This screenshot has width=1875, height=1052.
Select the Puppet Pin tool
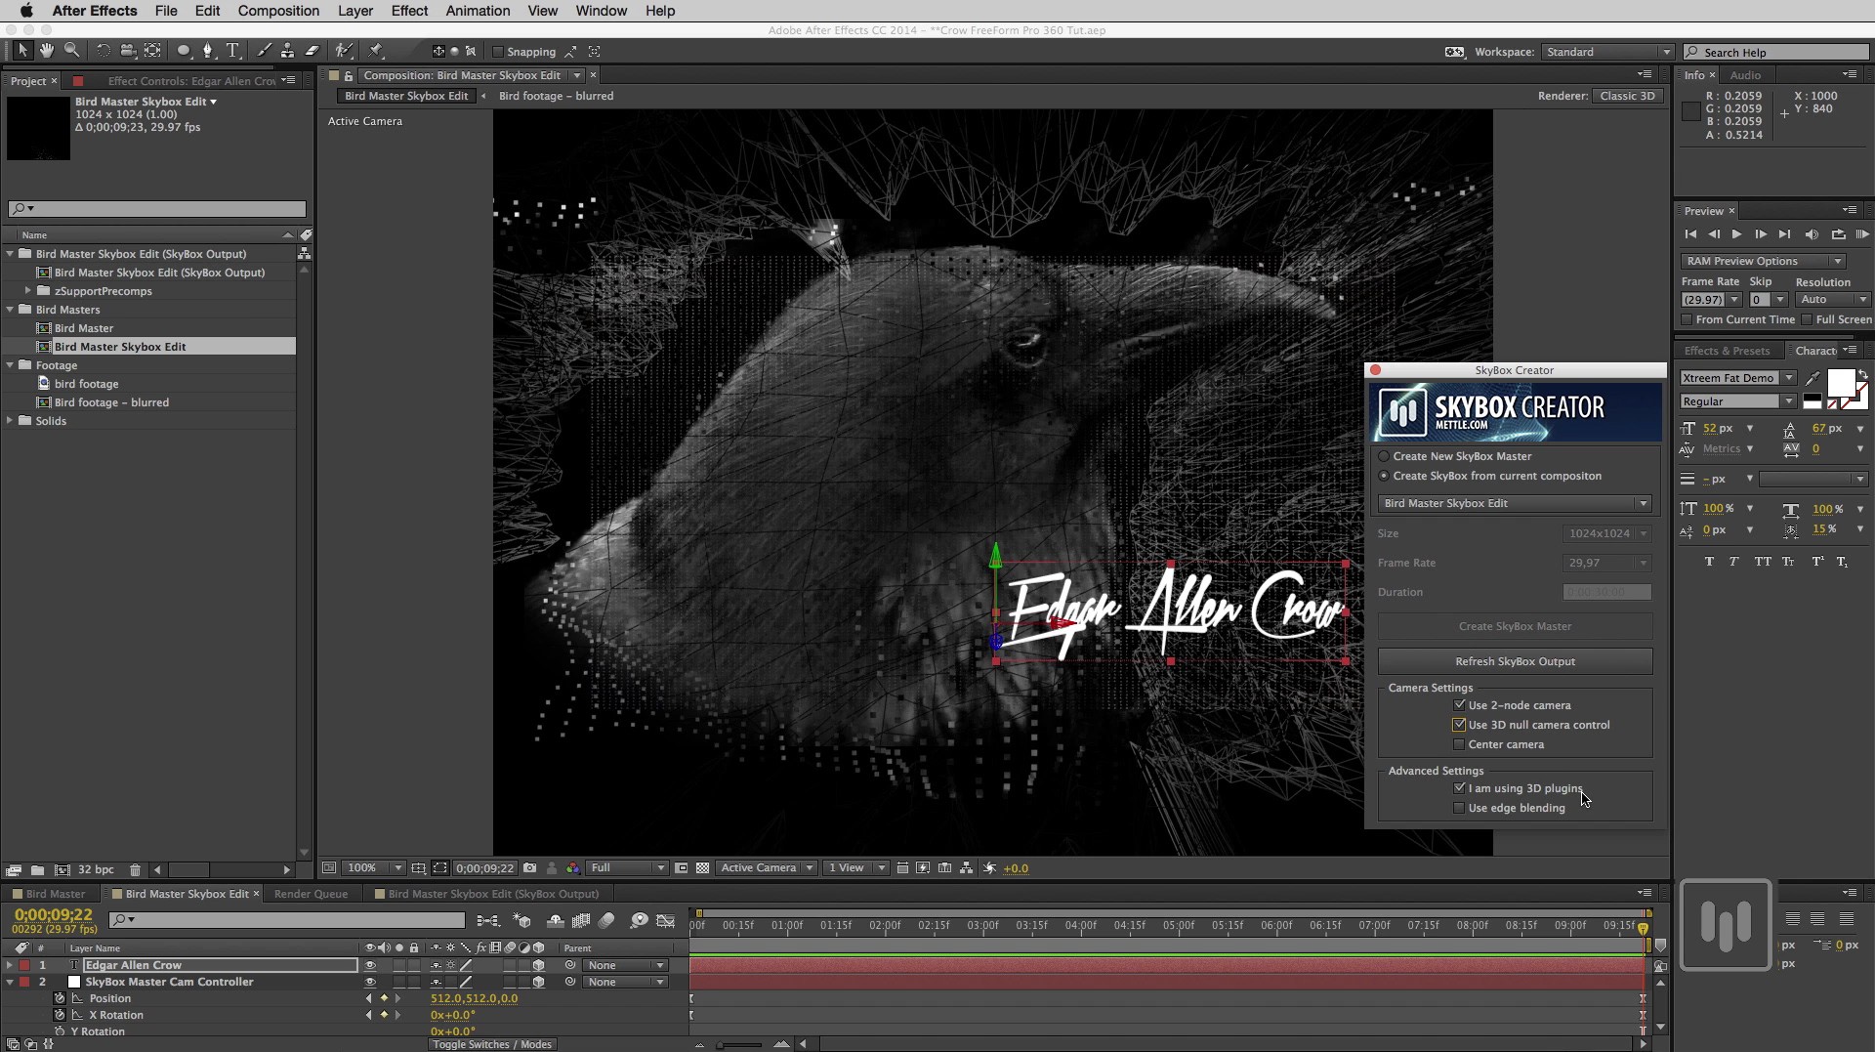377,52
